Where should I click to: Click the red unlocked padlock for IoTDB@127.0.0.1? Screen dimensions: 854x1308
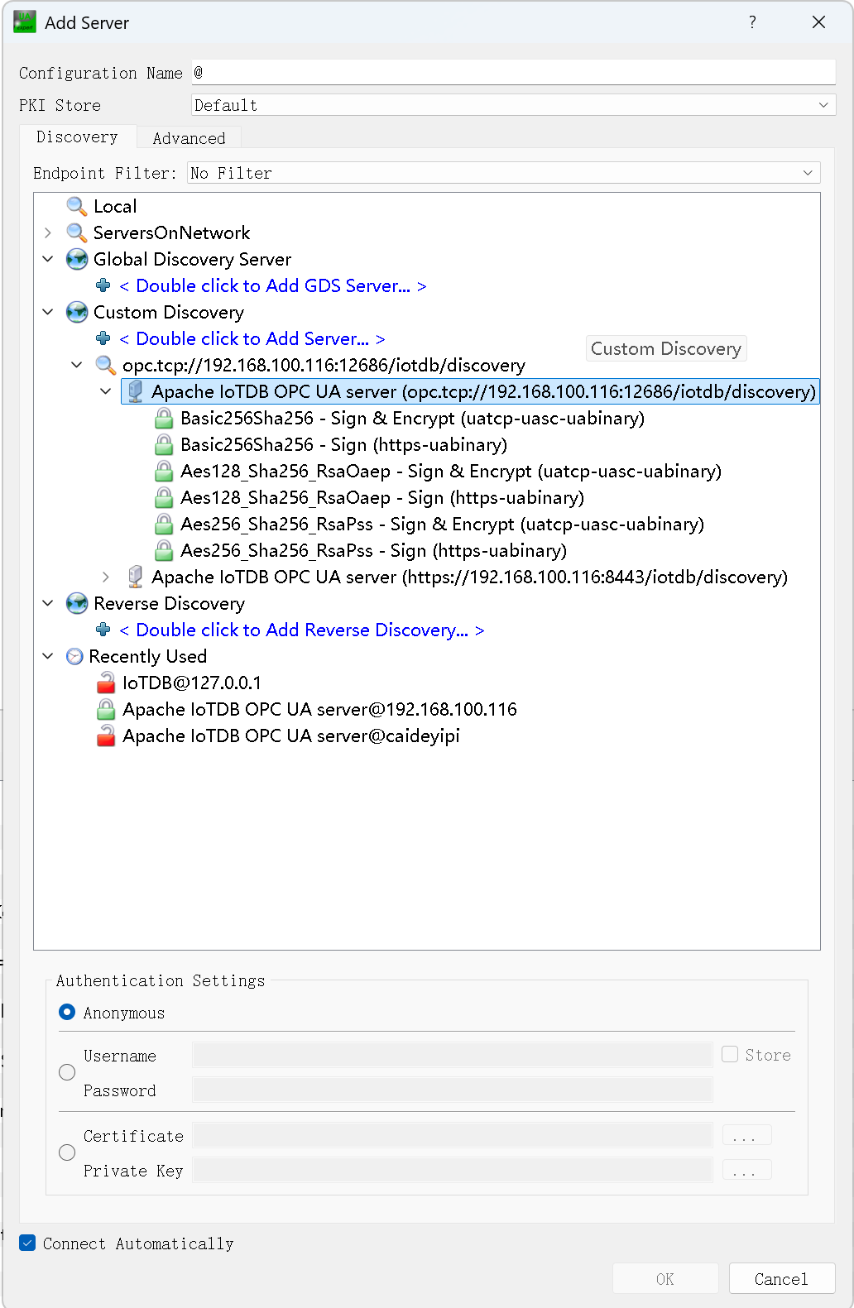click(106, 683)
